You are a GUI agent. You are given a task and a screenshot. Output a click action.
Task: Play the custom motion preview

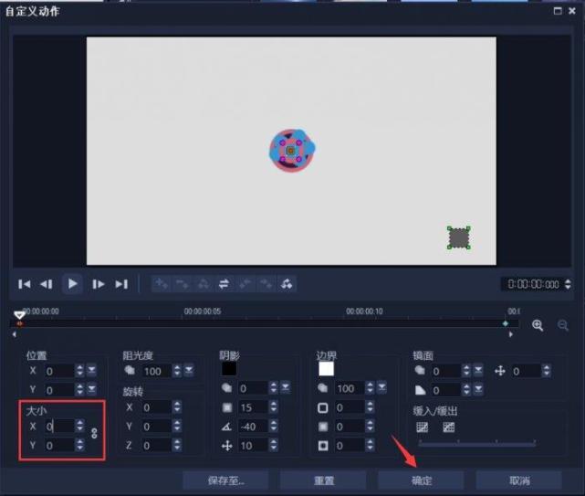72,284
